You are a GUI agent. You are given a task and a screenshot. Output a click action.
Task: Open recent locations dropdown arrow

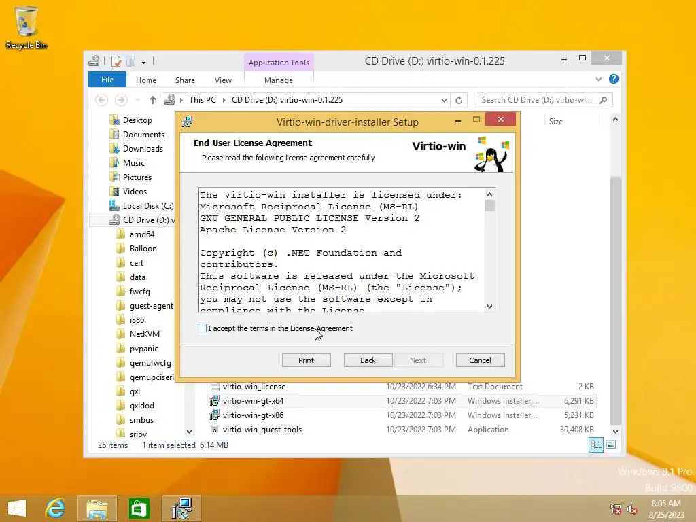click(137, 100)
